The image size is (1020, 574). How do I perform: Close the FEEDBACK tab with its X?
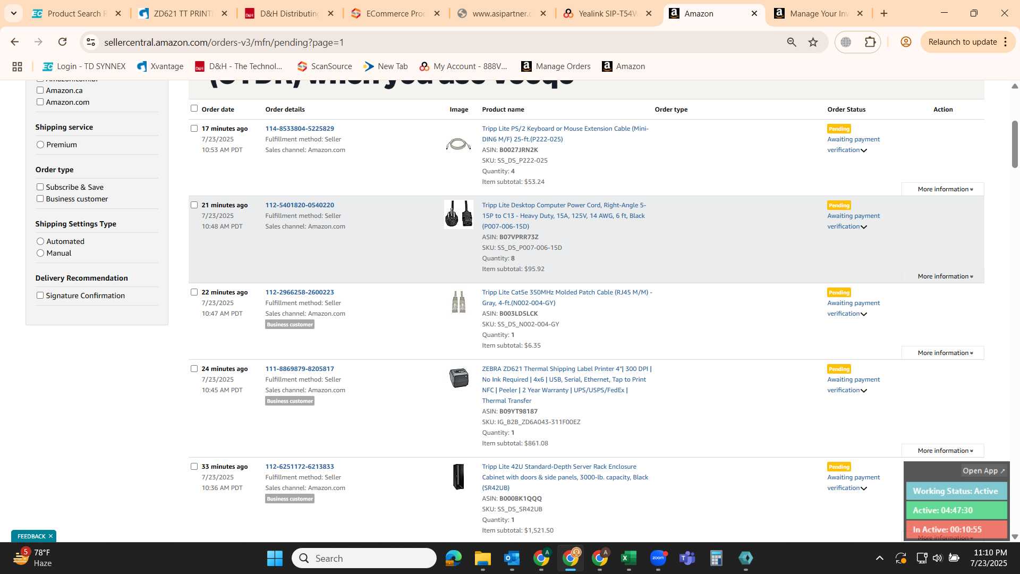point(50,536)
